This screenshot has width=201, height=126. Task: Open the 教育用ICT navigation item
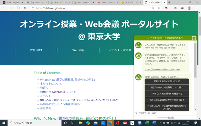point(36,50)
